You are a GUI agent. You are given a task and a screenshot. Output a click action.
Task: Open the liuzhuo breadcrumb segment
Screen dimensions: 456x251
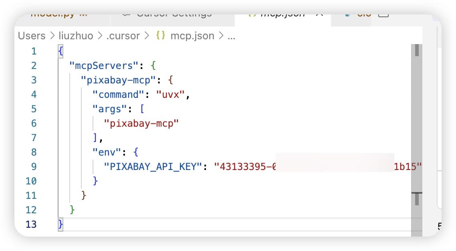76,35
